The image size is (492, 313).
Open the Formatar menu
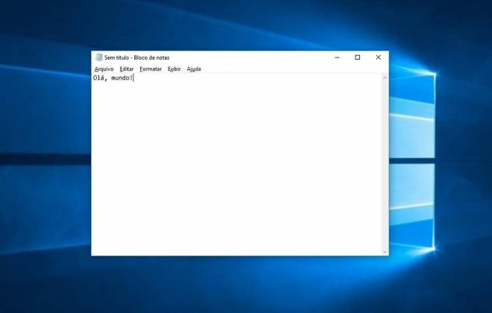tap(151, 69)
